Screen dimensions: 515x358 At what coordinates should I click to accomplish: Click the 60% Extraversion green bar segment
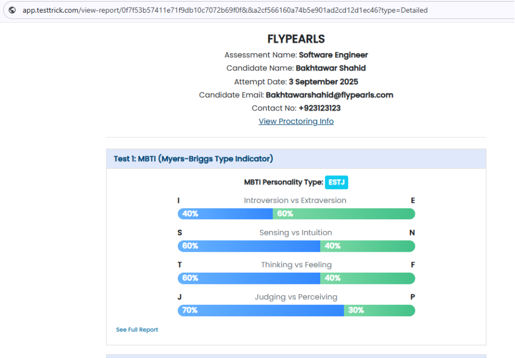[344, 214]
